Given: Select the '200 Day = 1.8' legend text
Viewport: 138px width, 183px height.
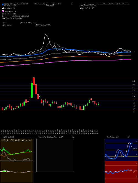Looking at the screenshot, I should [10, 12].
